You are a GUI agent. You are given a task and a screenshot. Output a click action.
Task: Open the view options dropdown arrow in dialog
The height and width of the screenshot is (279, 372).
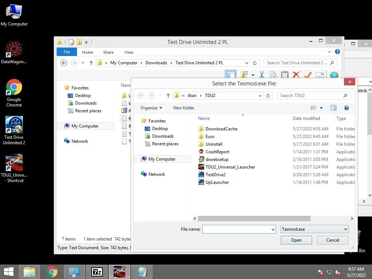[x=321, y=108]
